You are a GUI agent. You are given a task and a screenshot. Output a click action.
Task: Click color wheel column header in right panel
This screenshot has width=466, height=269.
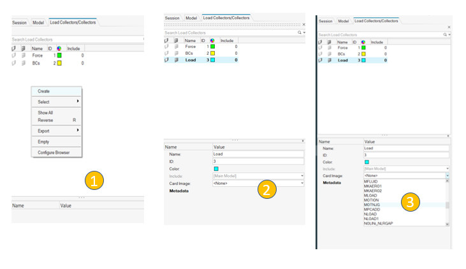coord(363,42)
